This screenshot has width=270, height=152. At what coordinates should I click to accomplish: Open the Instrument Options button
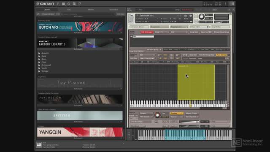point(139,27)
